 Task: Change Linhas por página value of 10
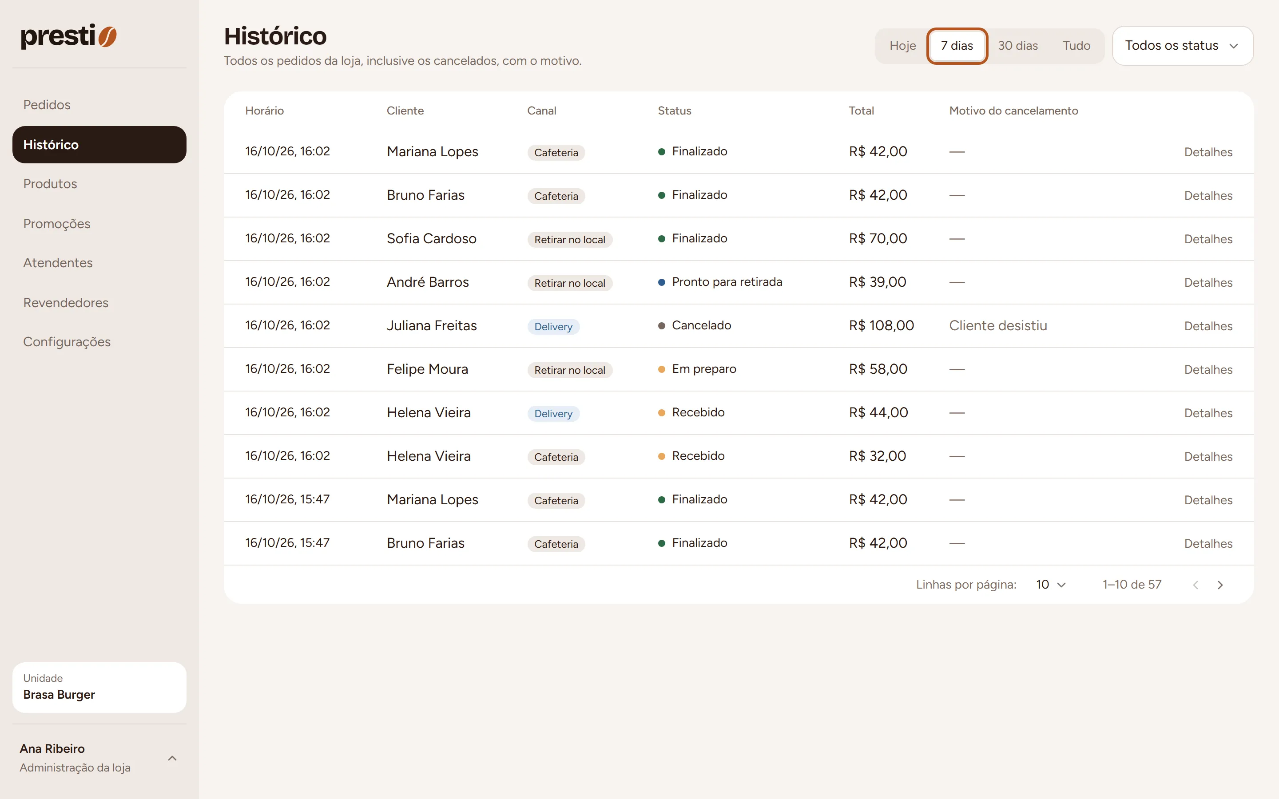point(1051,585)
